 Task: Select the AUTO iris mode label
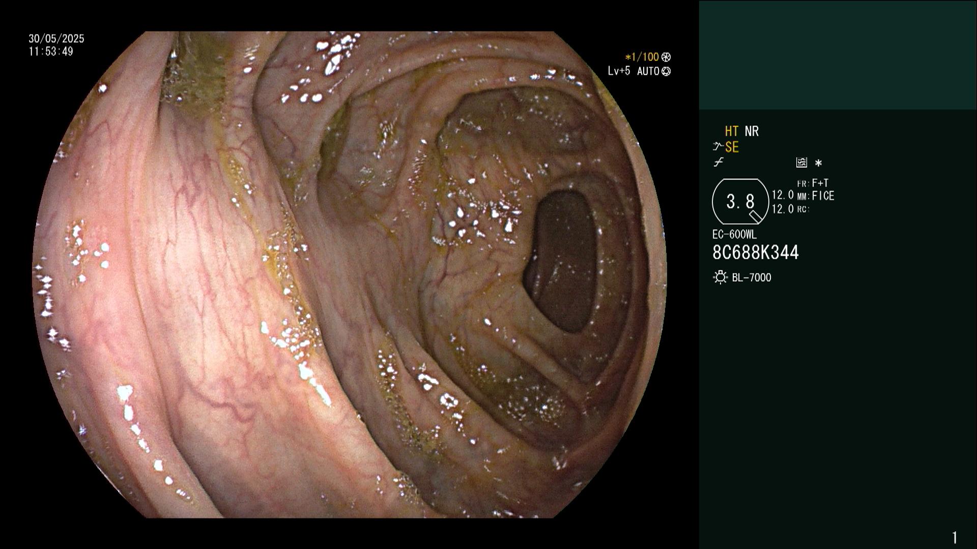648,72
